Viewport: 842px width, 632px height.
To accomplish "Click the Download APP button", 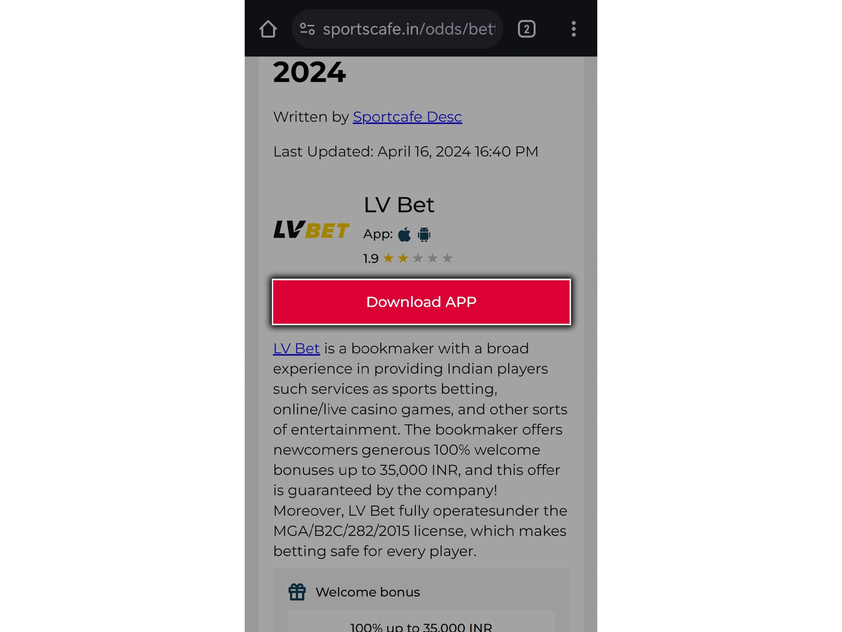I will (x=421, y=302).
